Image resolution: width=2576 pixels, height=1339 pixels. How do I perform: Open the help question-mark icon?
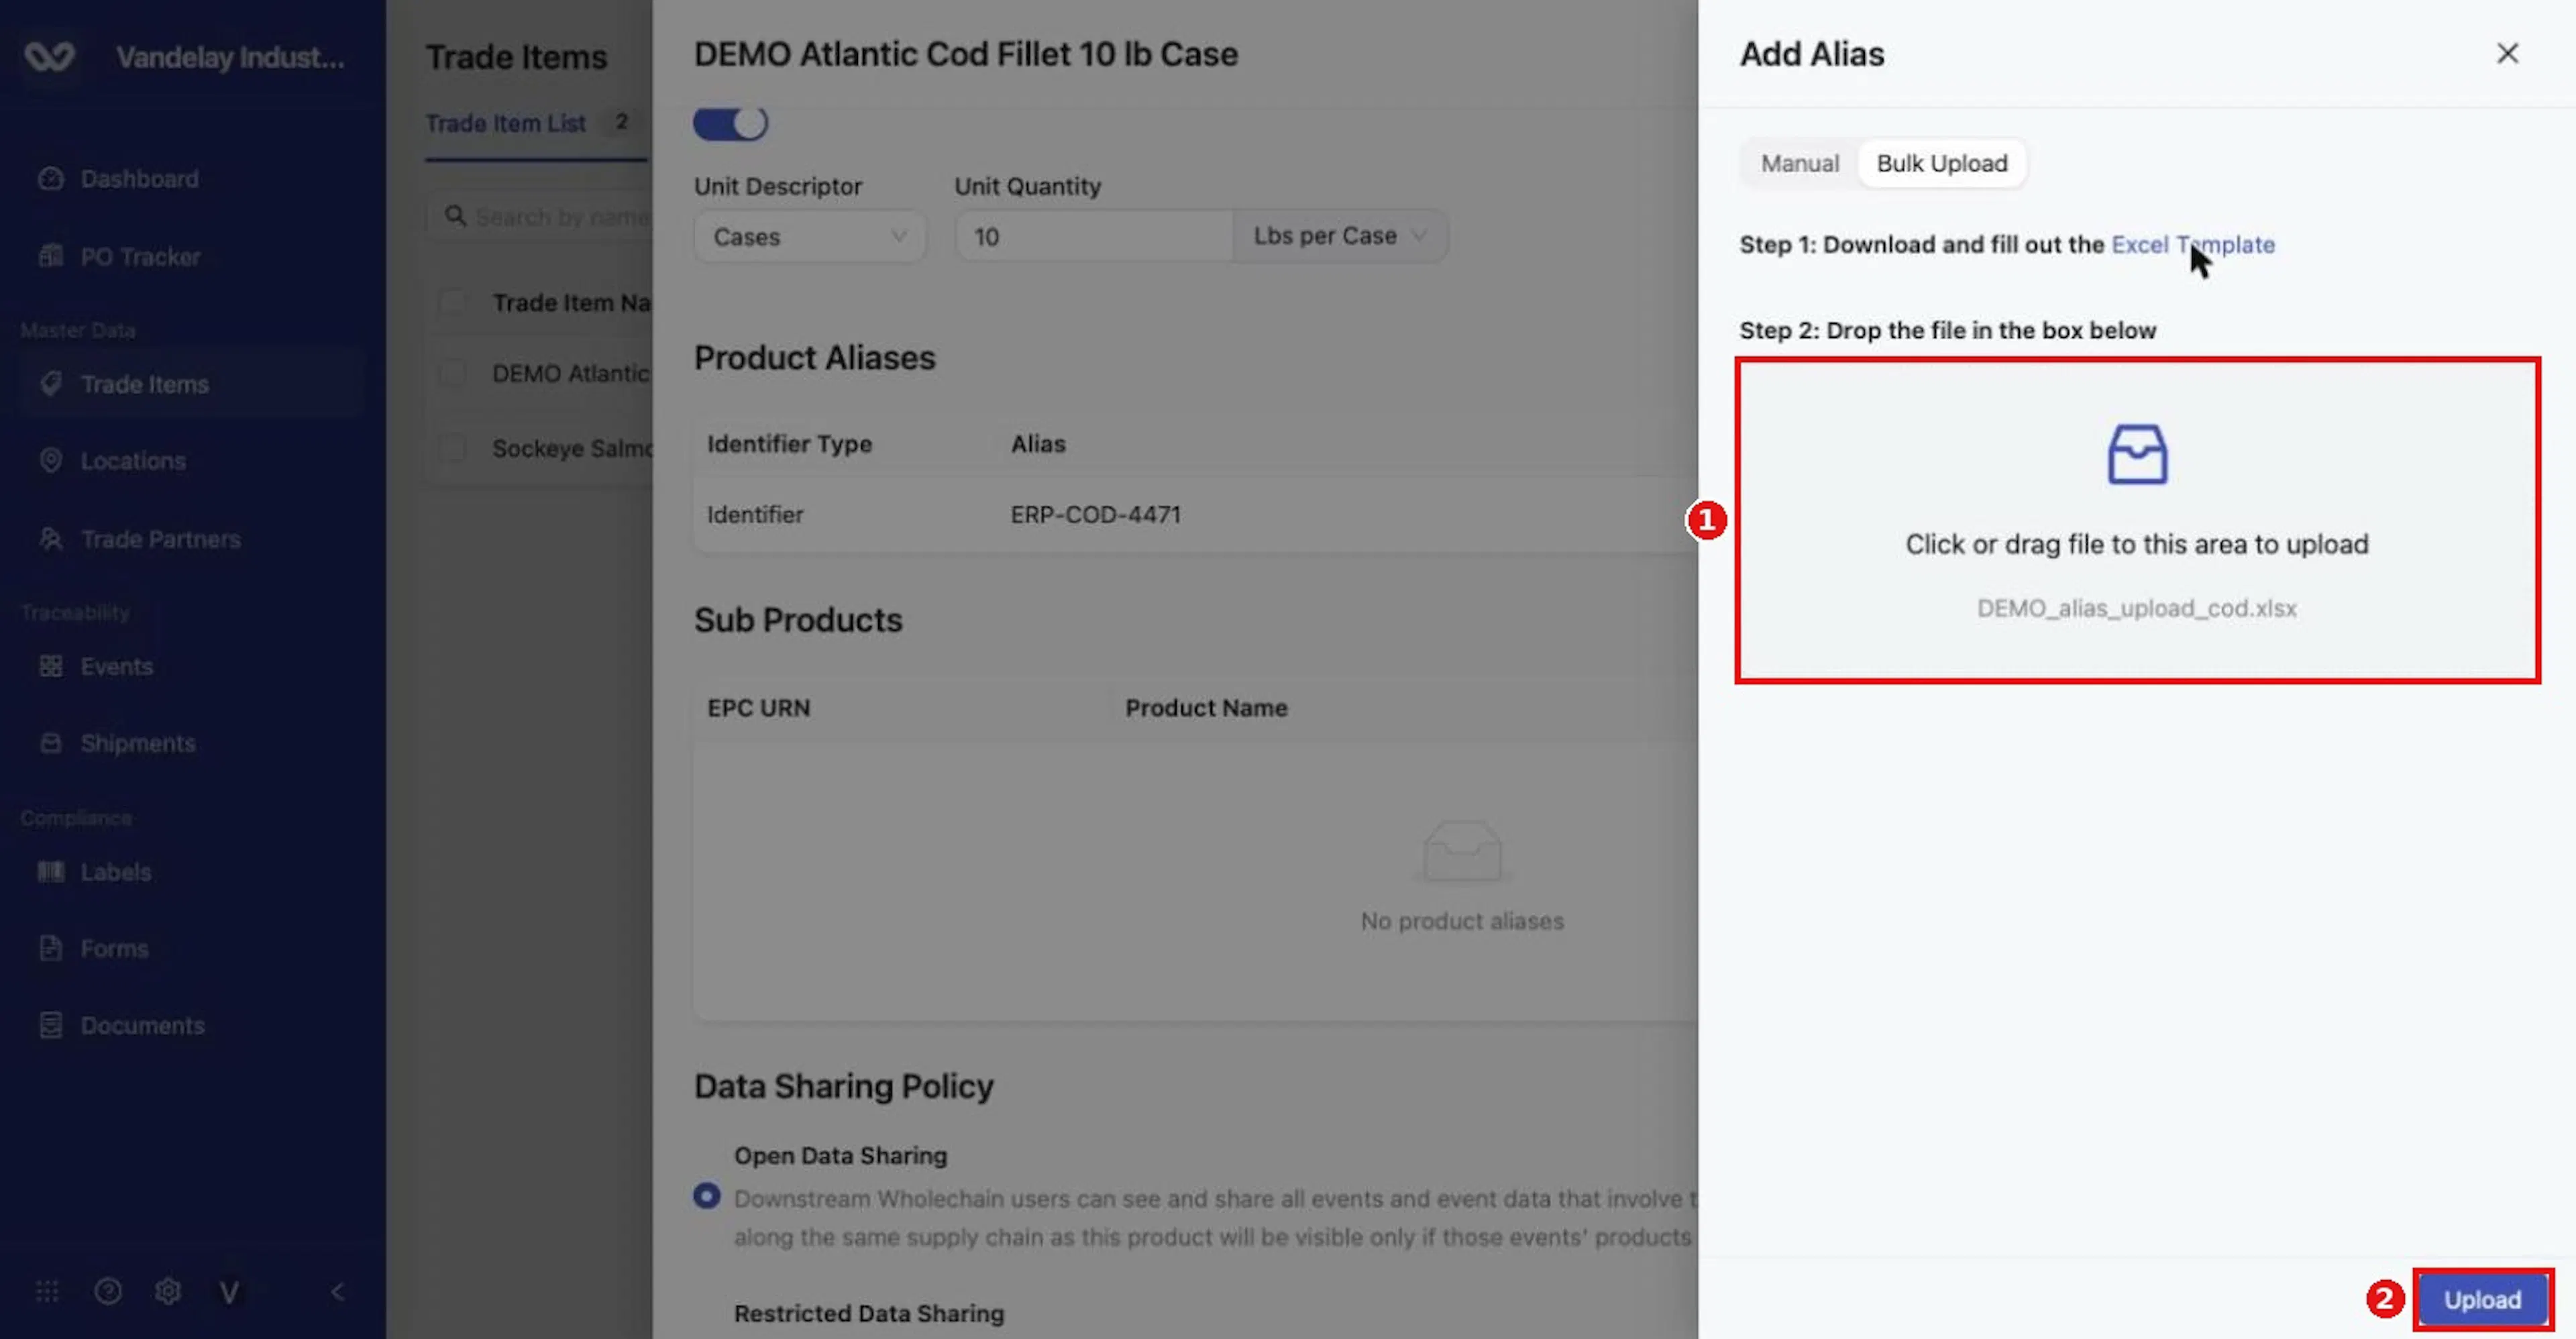[108, 1292]
